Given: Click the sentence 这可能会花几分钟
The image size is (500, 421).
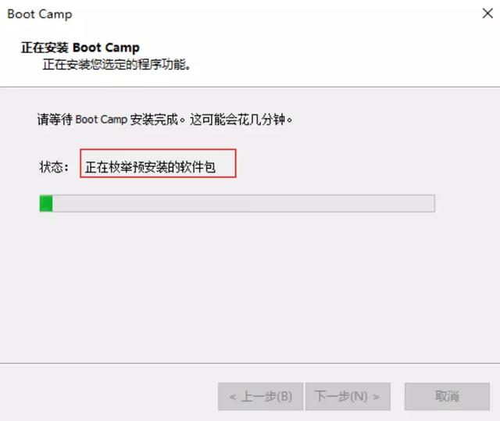Looking at the screenshot, I should [x=241, y=120].
